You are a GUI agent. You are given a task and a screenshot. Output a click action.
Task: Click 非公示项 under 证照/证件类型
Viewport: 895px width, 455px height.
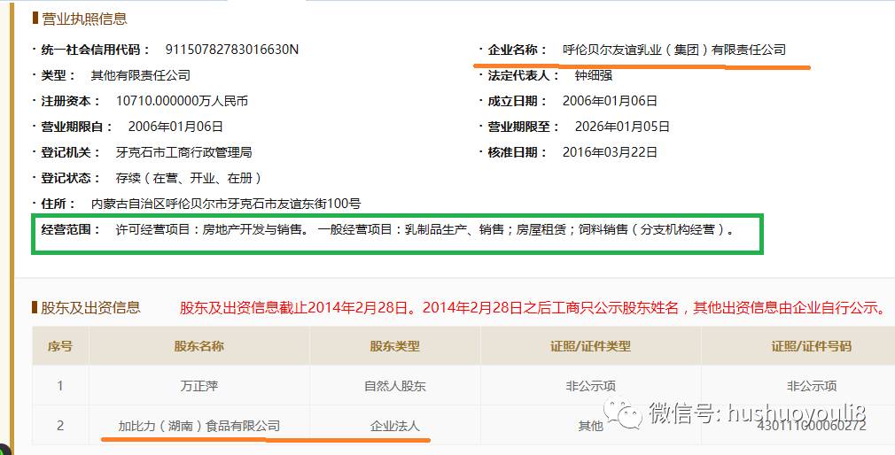tap(590, 386)
